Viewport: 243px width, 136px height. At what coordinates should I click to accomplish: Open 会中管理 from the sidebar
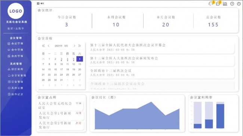coord(15,50)
